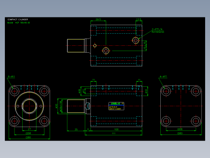The width and height of the screenshot is (210, 158).
Task: Click the 'COMPACT CYLINDER' title text
Action: (x=18, y=19)
